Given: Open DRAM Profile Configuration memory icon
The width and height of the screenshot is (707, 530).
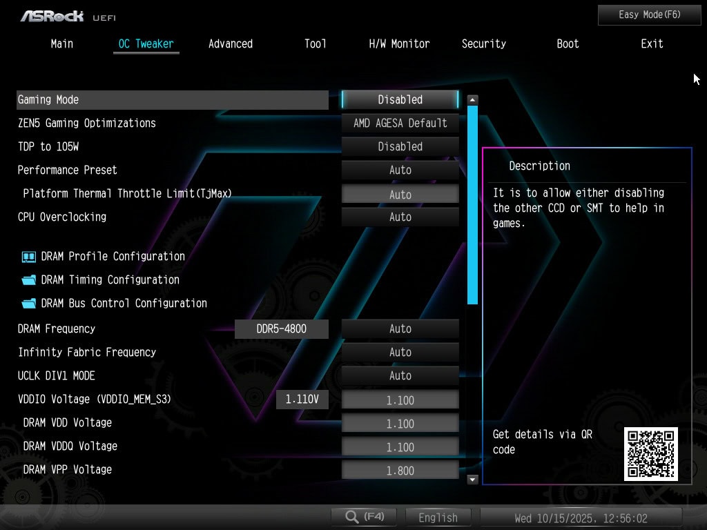Looking at the screenshot, I should (x=28, y=257).
